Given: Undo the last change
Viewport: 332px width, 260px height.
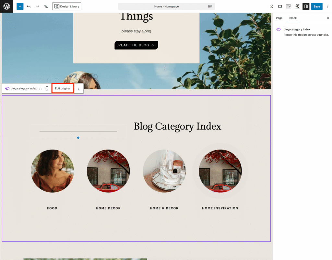Looking at the screenshot, I should [x=29, y=6].
